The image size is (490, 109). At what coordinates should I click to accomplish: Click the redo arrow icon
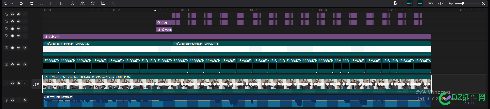tap(31, 3)
